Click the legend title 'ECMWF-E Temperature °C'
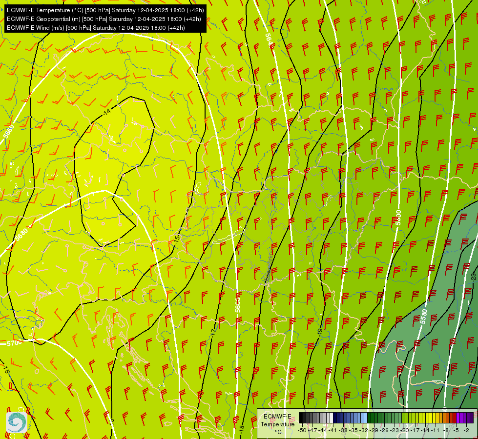 (x=278, y=424)
